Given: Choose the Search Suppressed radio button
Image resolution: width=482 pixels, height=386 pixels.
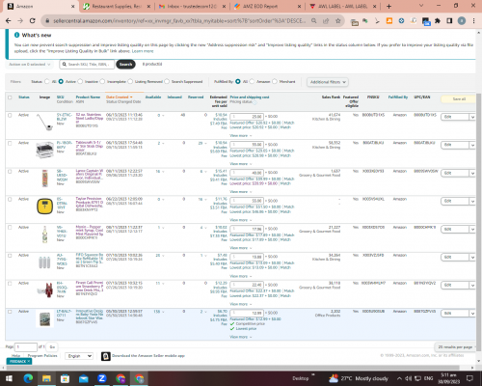Looking at the screenshot, I should [x=167, y=82].
